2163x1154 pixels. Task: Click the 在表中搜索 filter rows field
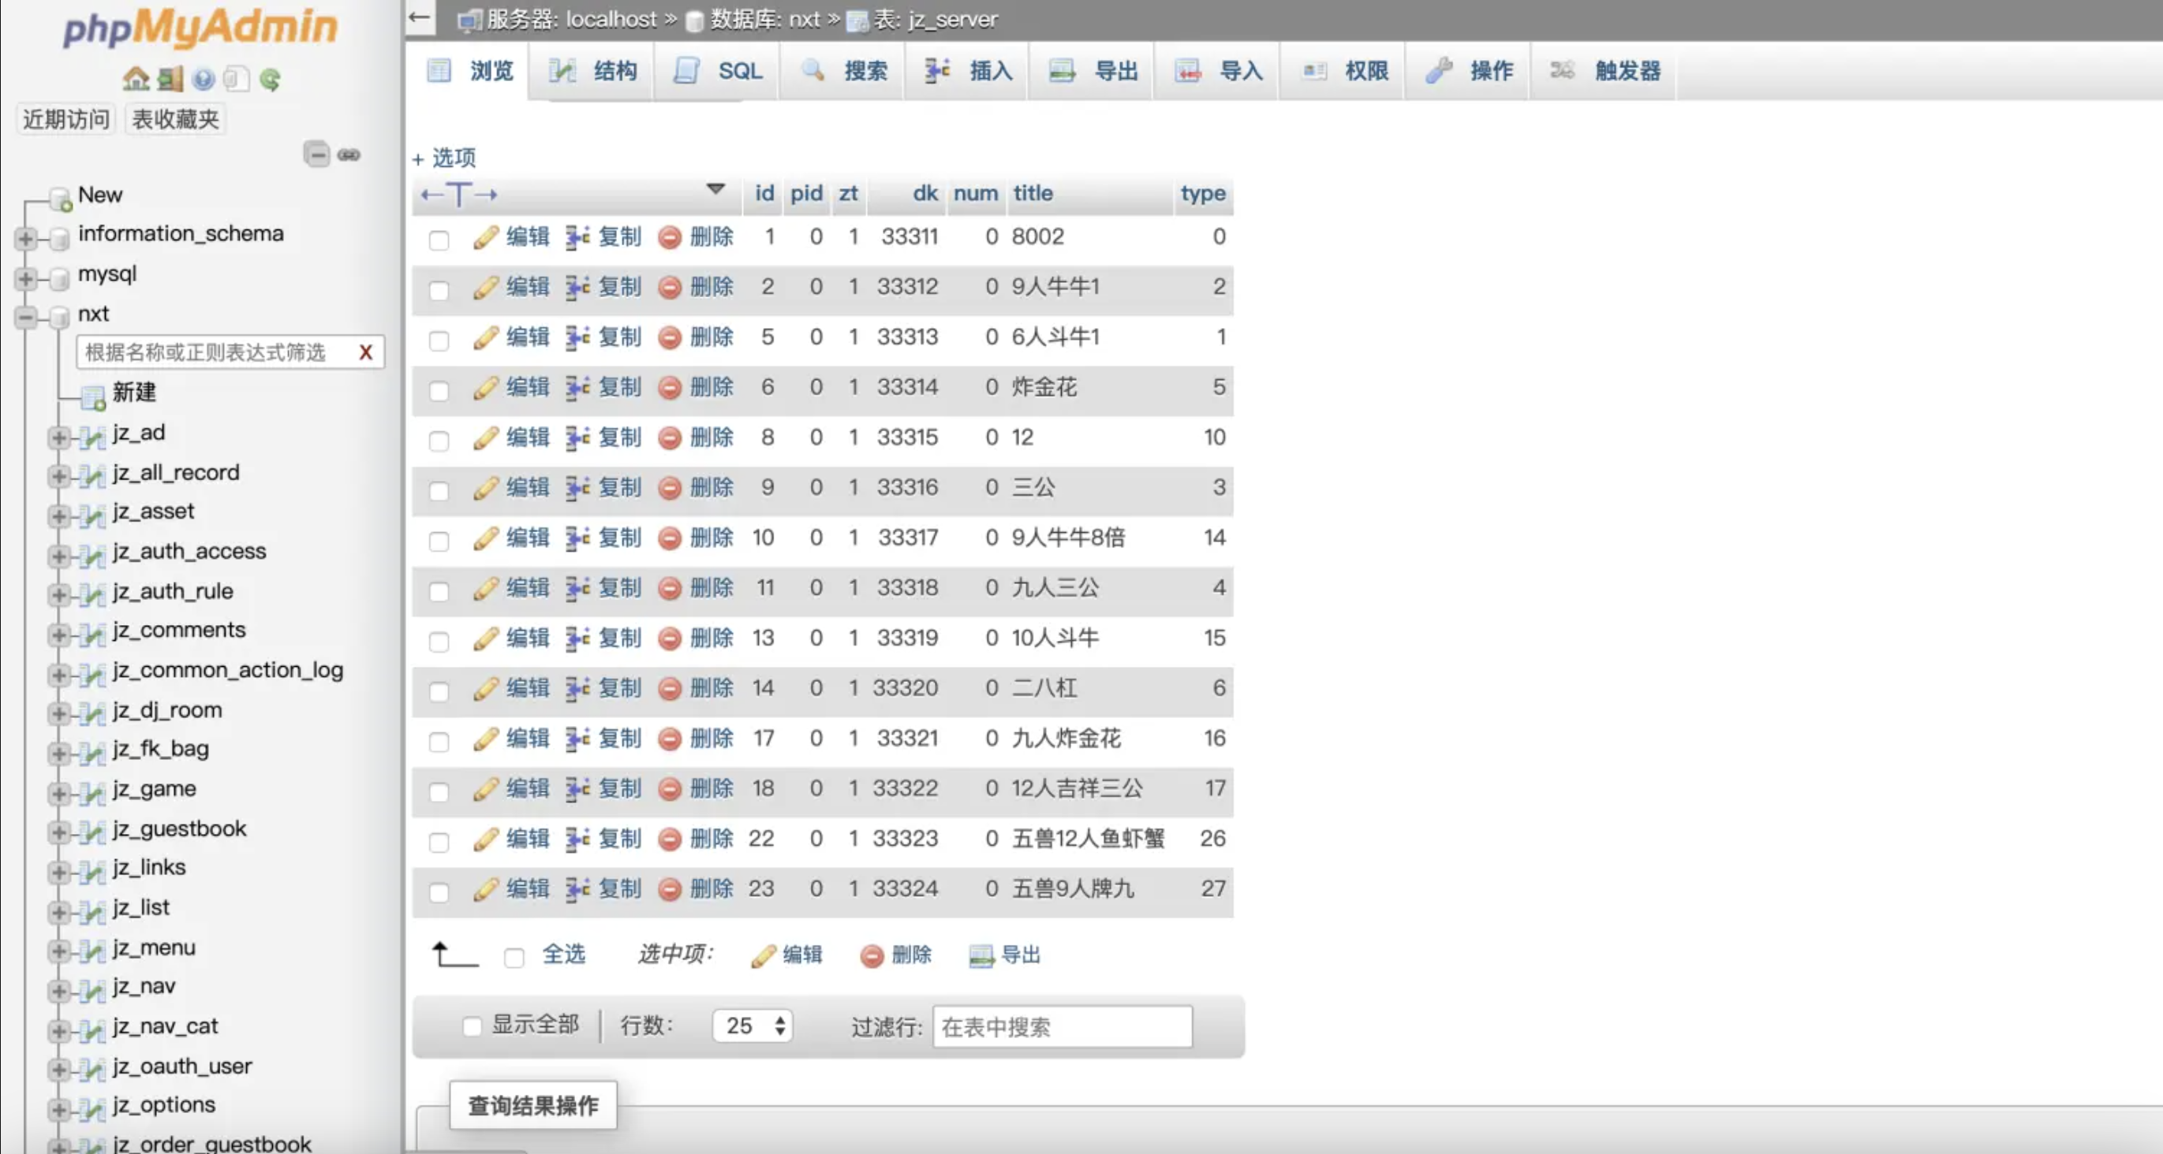pyautogui.click(x=1063, y=1027)
